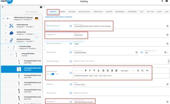Open the help question mark icon
The image size is (170, 104).
(41, 7)
